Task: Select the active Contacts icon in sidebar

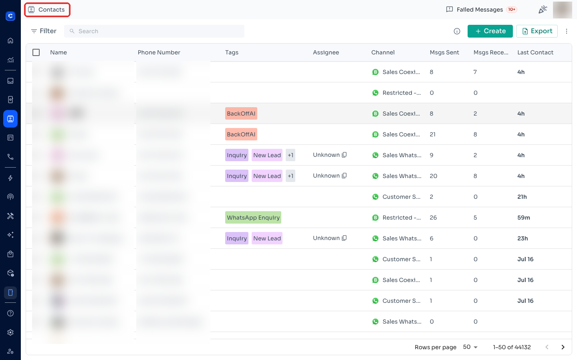Action: (x=10, y=119)
